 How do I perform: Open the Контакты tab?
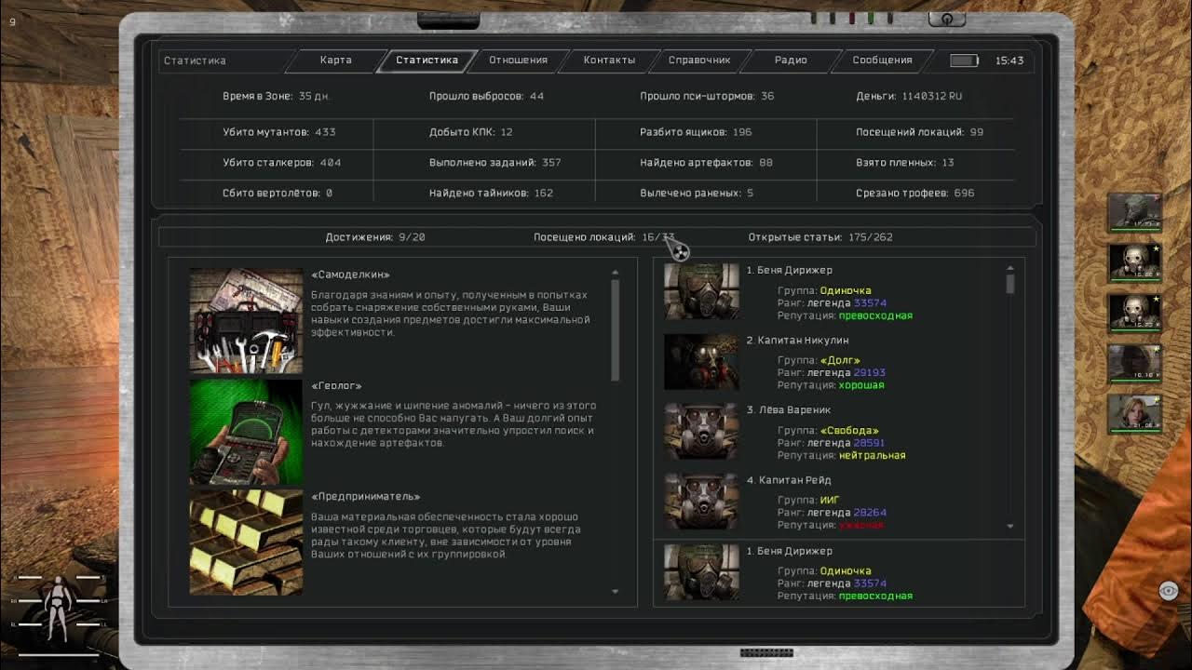(x=609, y=60)
